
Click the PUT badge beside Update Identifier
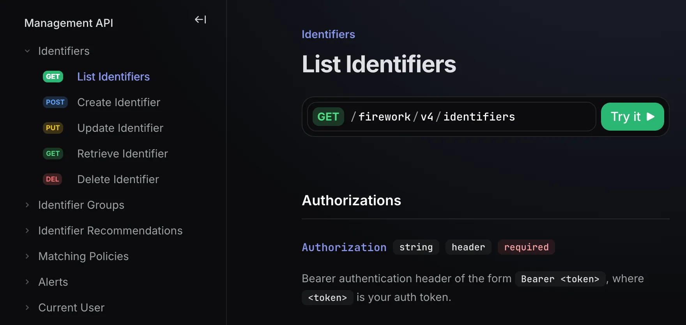tap(53, 128)
